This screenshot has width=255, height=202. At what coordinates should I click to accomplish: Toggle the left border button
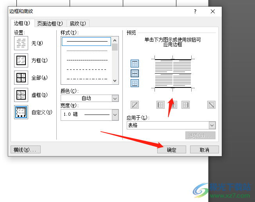160,105
